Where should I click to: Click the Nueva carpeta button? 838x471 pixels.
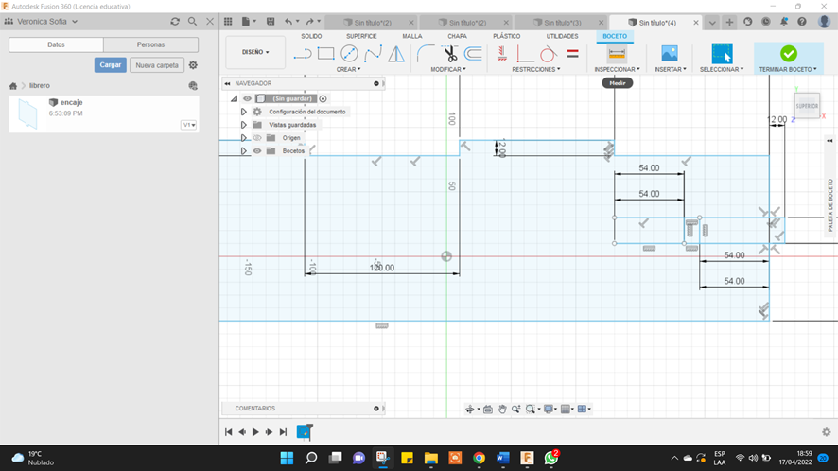157,64
